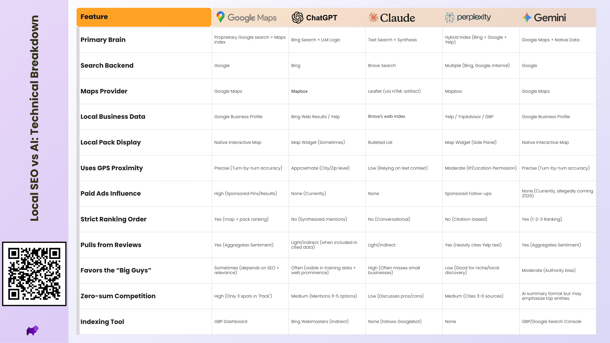610x343 pixels.
Task: Click the Google Maps pin logo icon
Action: 220,17
